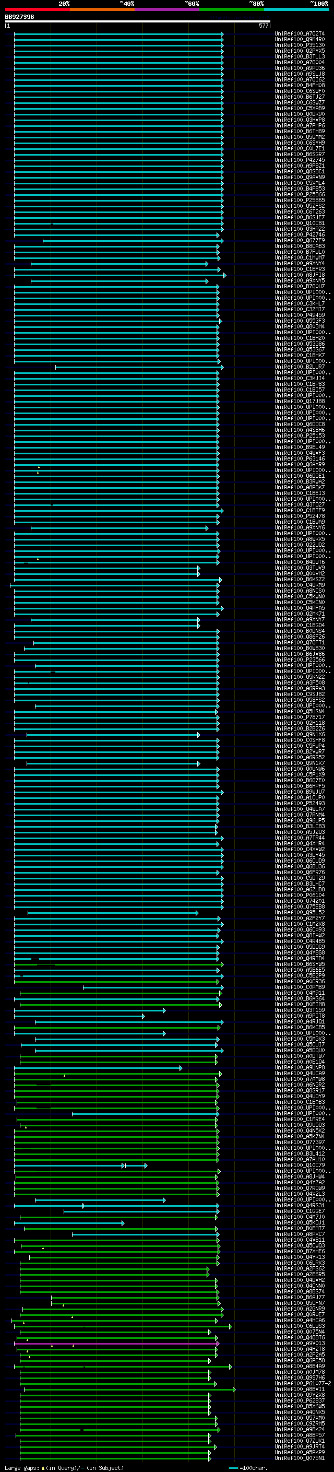Select hit label UniRef100_C6T263
334x1472 pixels.
(300, 211)
